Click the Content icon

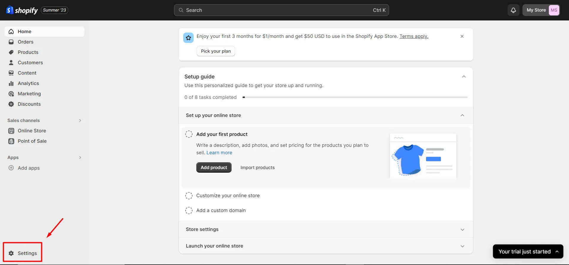[x=11, y=73]
